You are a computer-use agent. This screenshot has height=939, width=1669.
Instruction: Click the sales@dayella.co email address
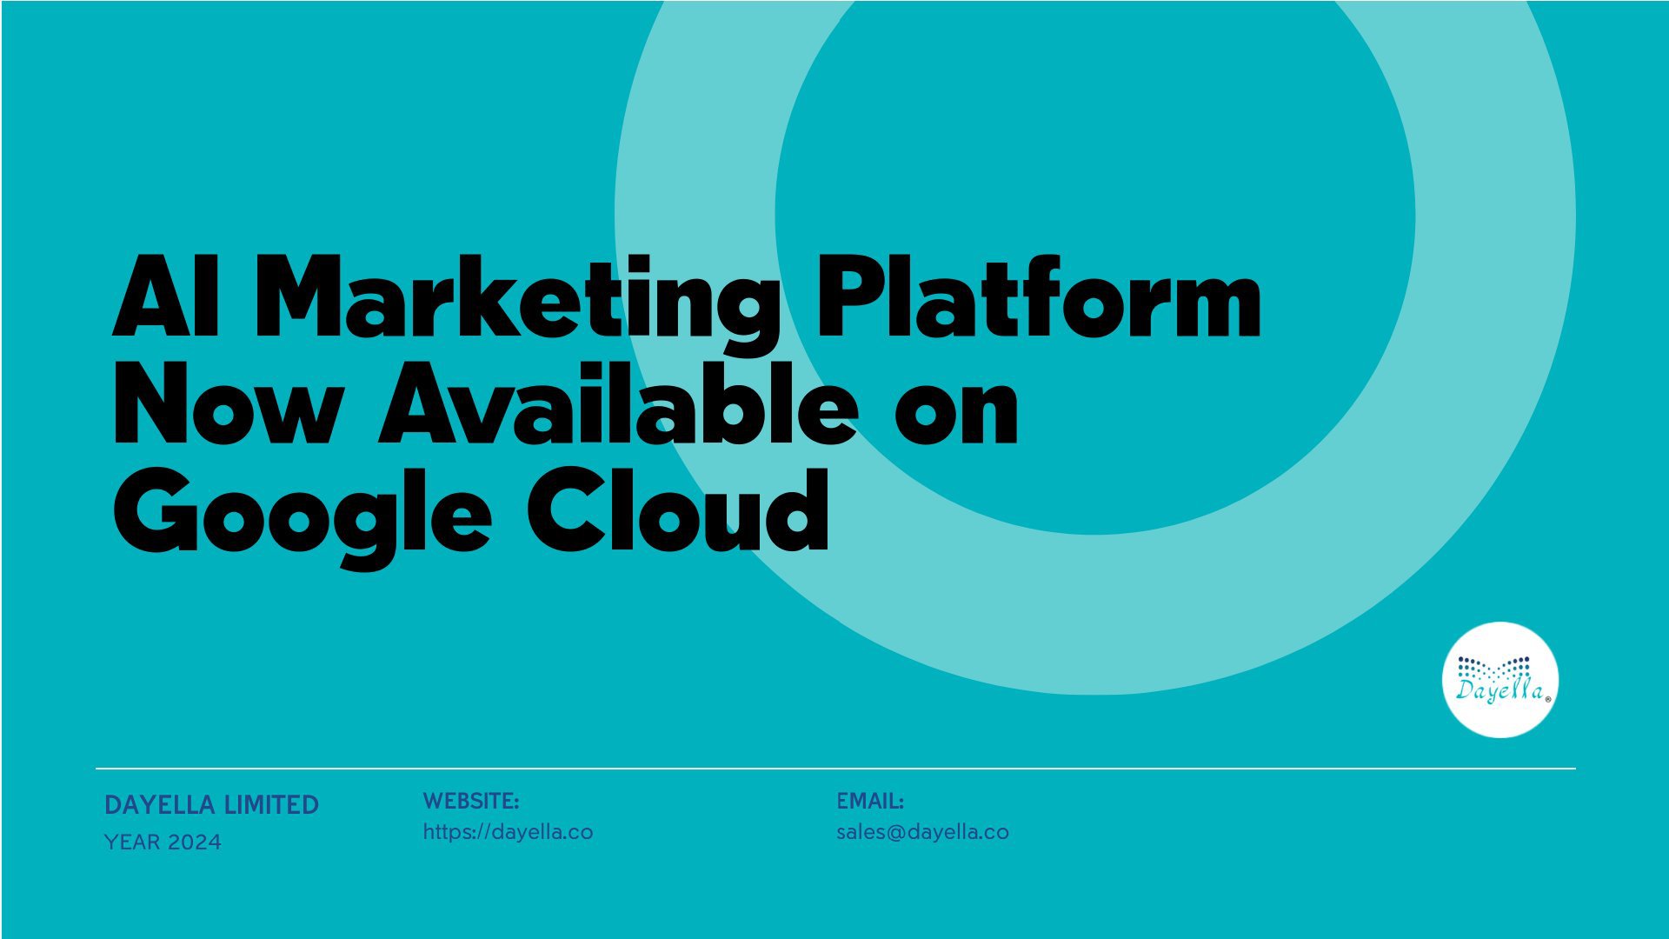(x=922, y=832)
